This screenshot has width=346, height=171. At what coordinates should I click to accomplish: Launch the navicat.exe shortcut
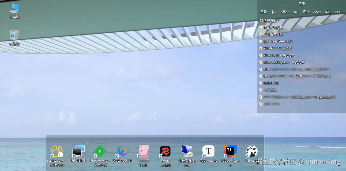click(57, 156)
